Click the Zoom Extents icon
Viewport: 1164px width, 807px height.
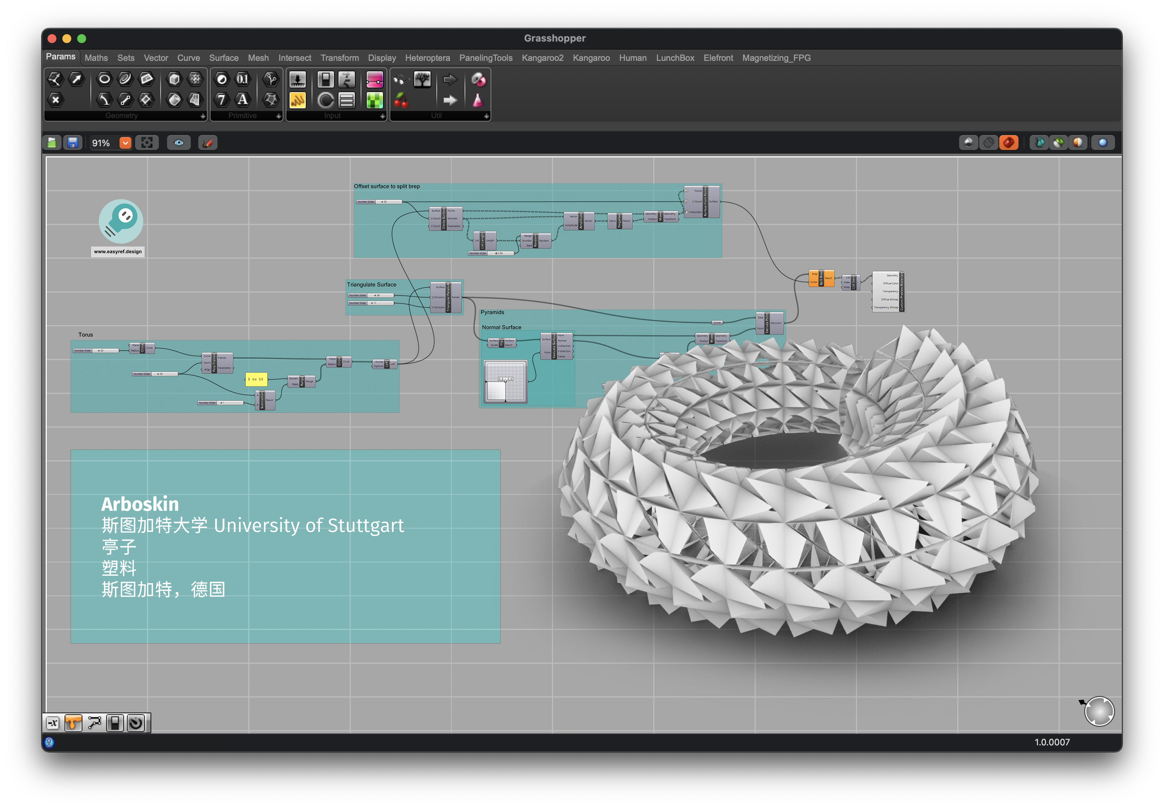point(147,143)
